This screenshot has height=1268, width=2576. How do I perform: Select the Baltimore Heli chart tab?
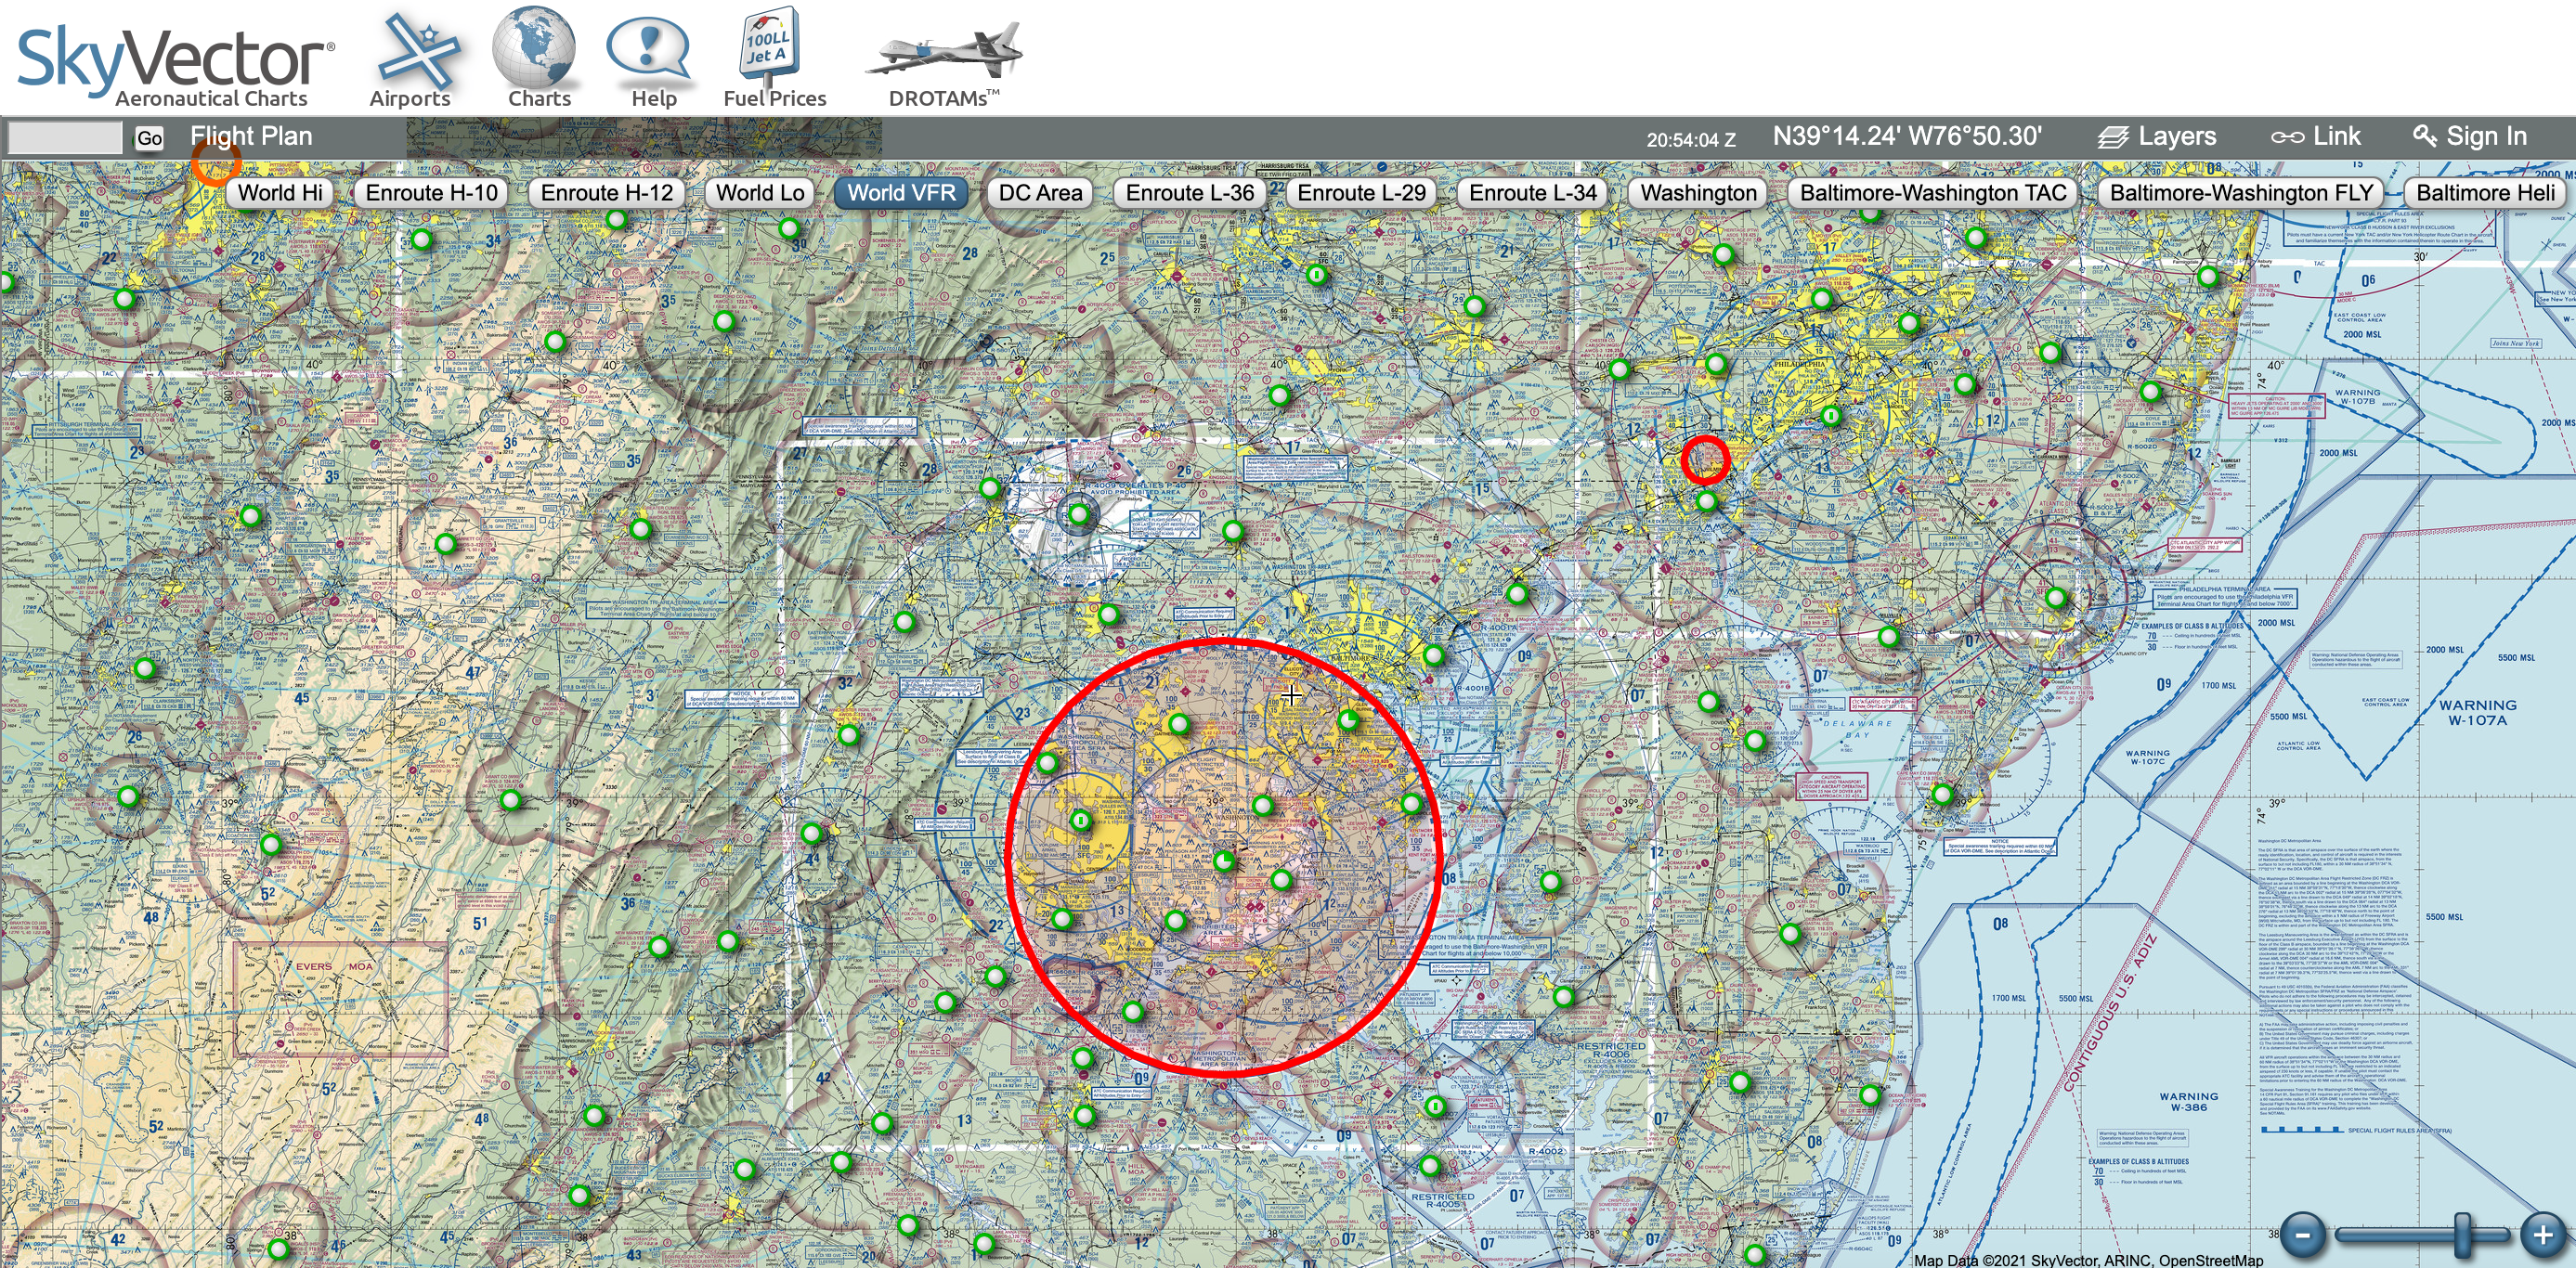2485,193
